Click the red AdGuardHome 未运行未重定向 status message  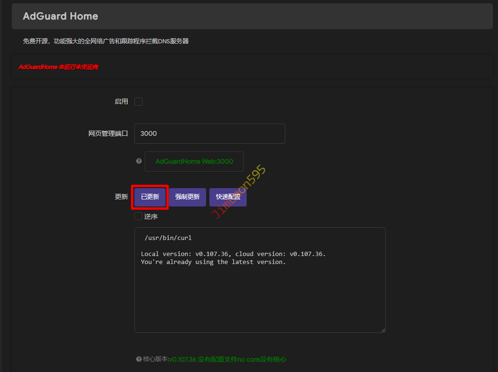pyautogui.click(x=58, y=67)
